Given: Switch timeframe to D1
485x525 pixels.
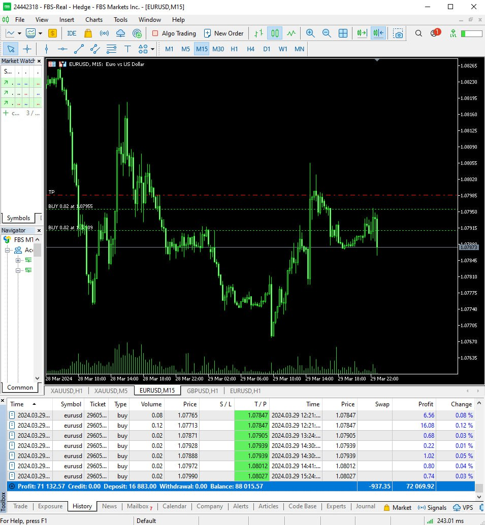Looking at the screenshot, I should pyautogui.click(x=267, y=49).
